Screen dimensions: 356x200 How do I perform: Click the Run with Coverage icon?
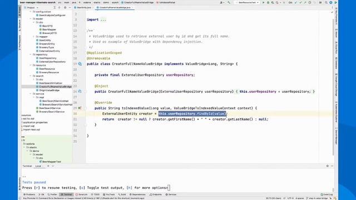tap(273, 2)
